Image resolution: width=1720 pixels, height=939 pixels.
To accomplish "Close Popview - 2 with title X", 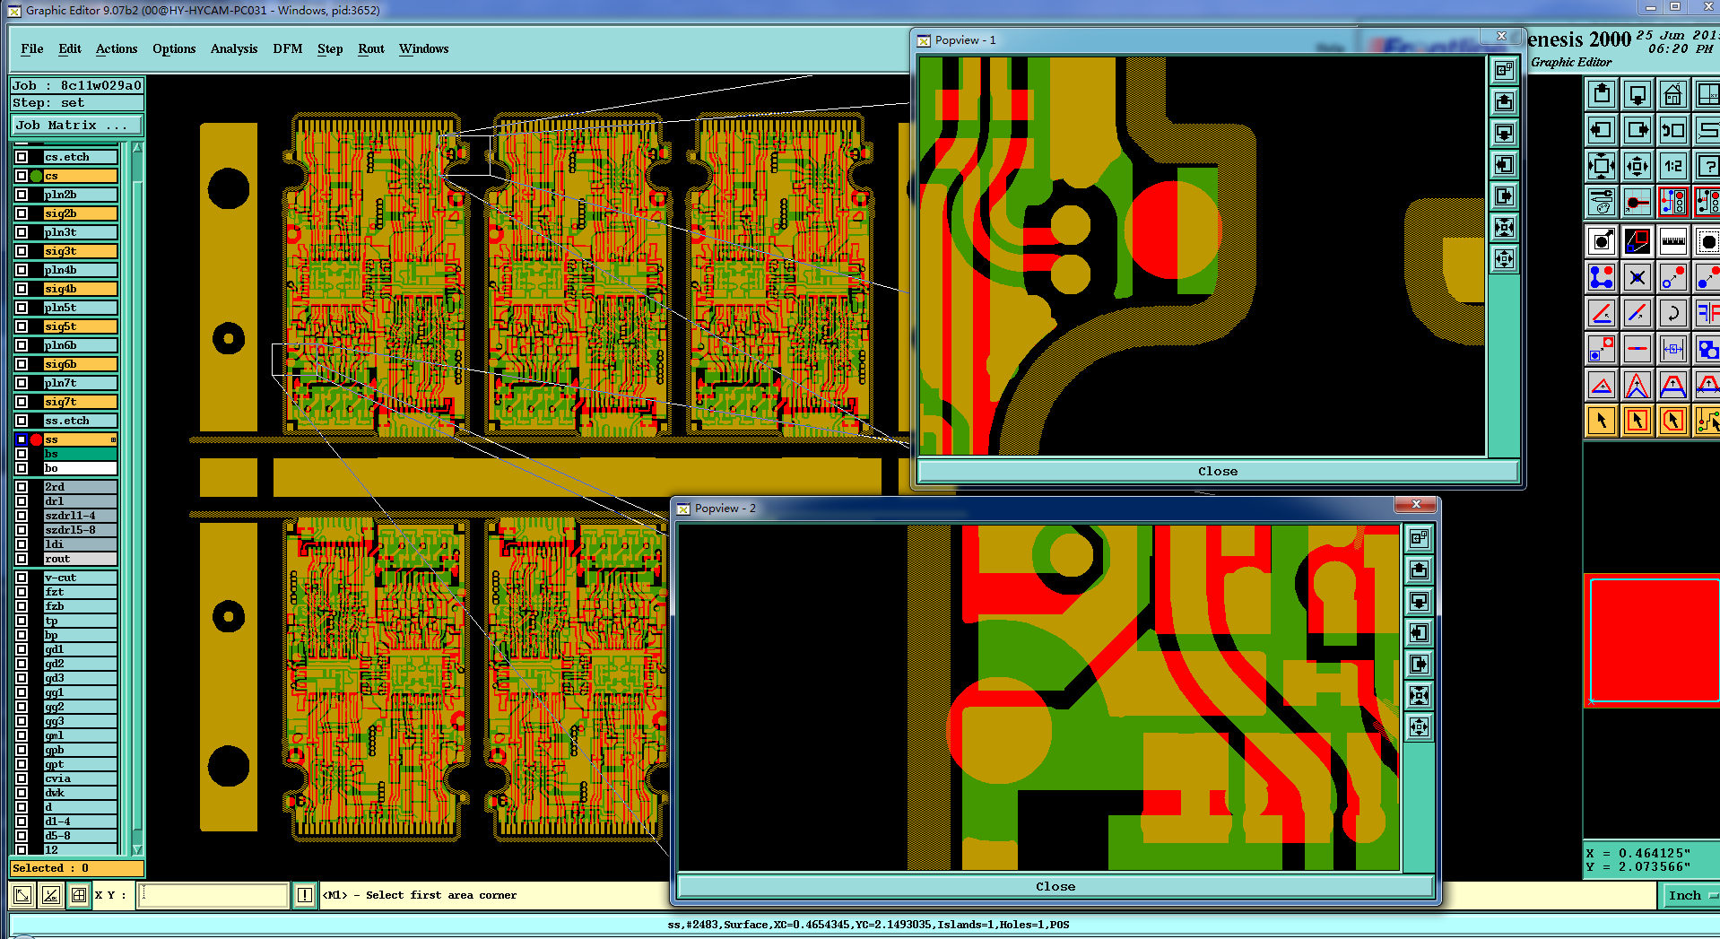I will point(1417,504).
